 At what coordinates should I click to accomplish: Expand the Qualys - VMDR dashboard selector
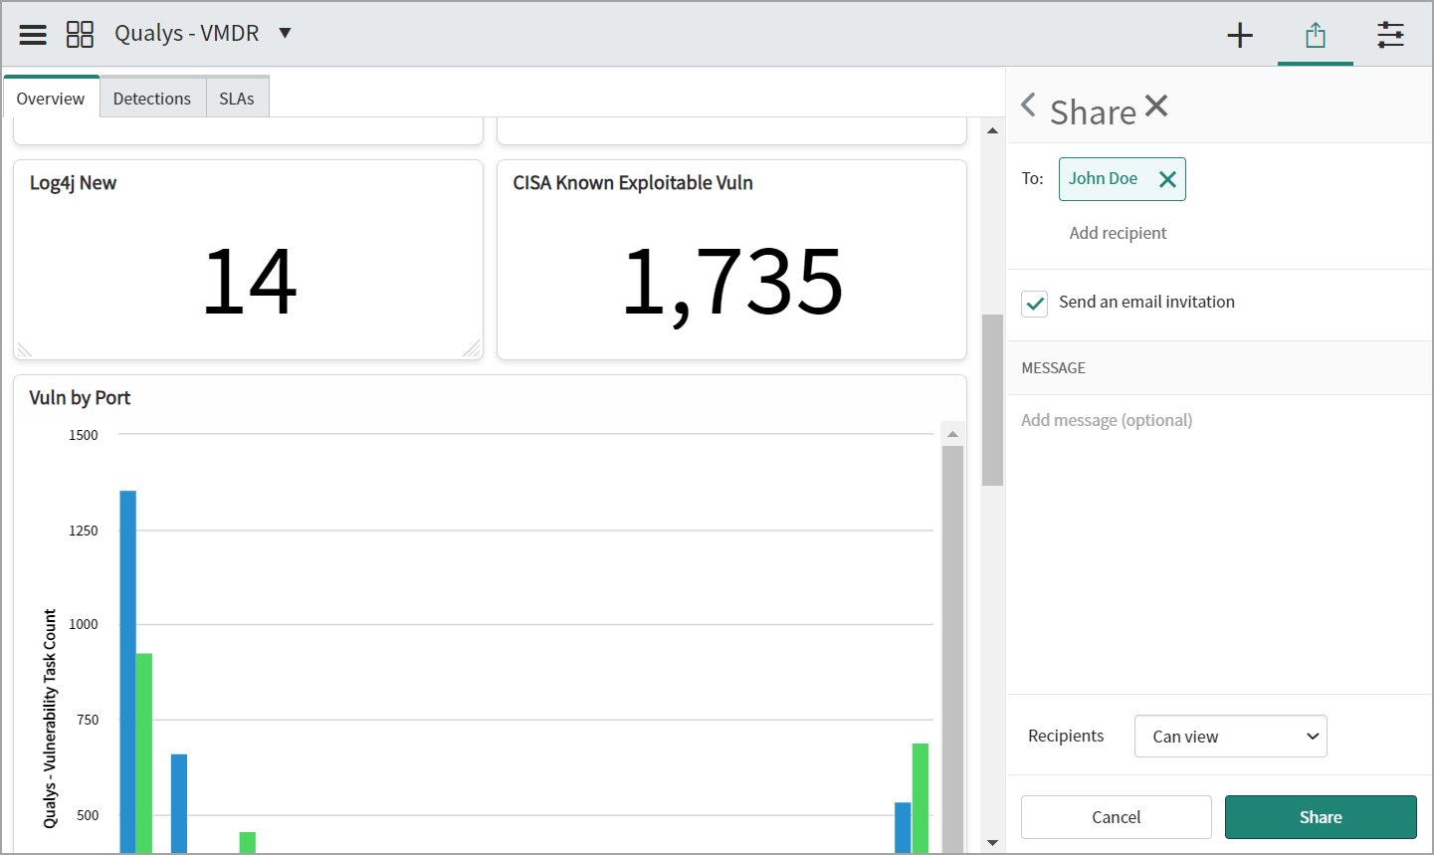pos(285,33)
